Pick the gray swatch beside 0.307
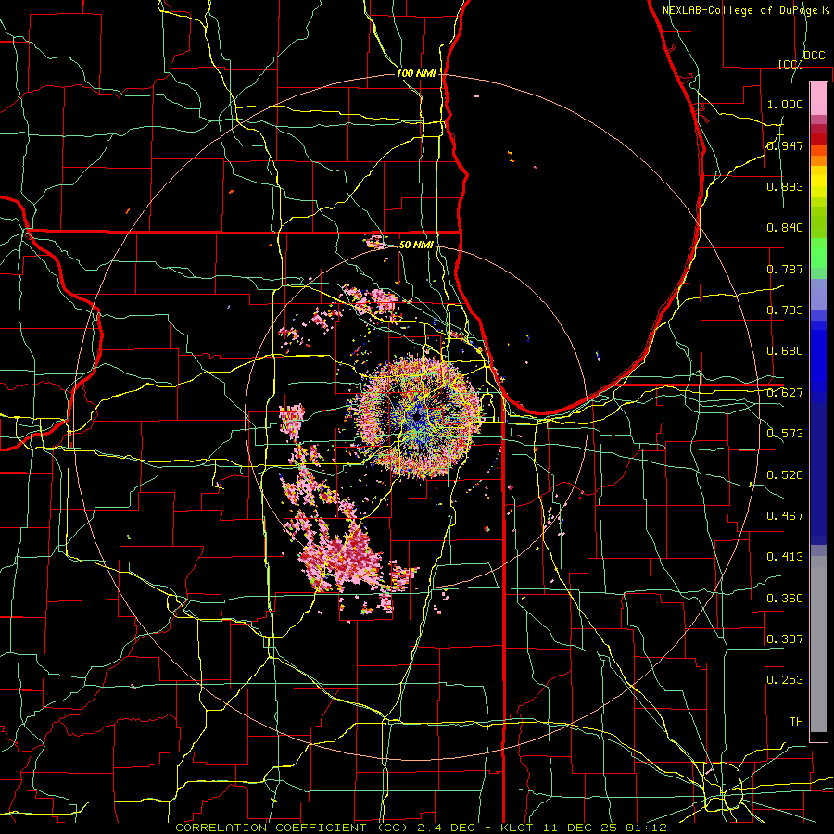This screenshot has height=834, width=834. (818, 644)
